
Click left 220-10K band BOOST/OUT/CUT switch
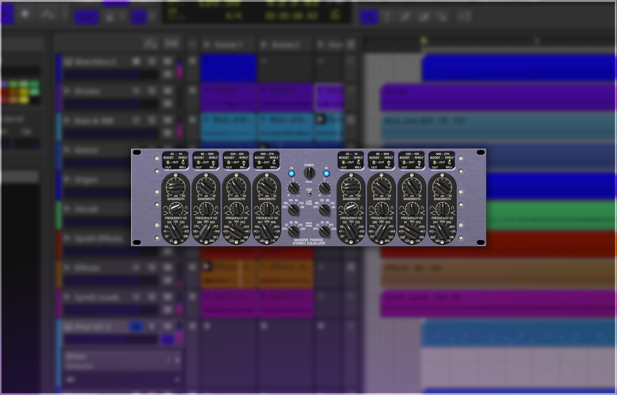pyautogui.click(x=228, y=162)
